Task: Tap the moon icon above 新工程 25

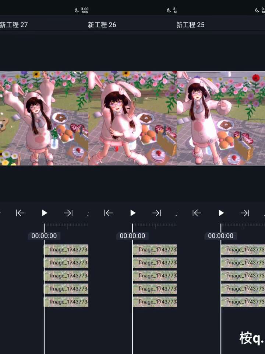Action: point(257,10)
